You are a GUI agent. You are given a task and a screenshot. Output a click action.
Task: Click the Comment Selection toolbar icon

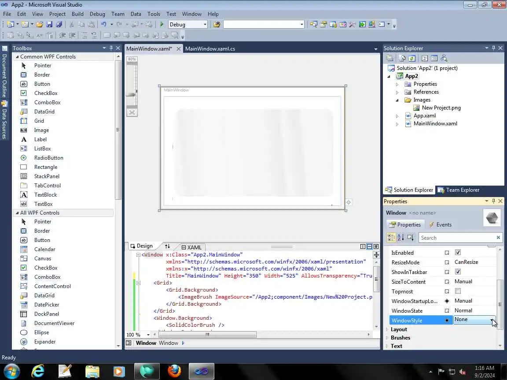[84, 35]
